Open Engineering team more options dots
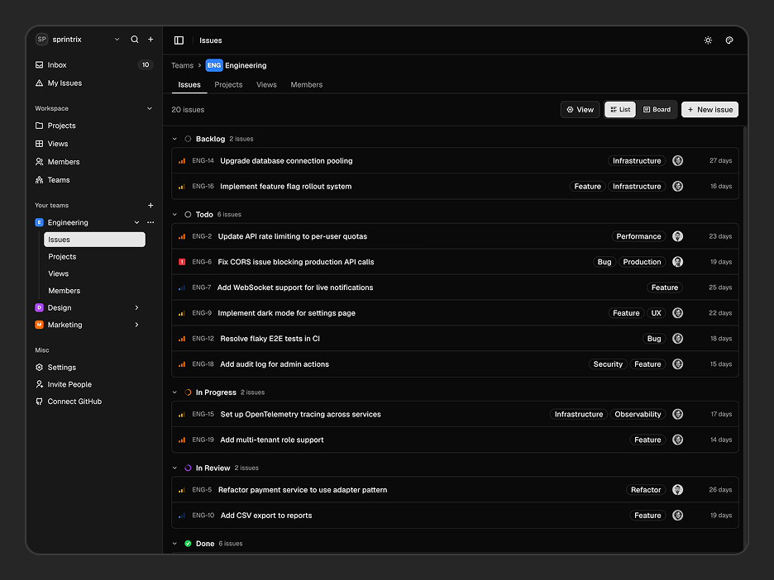This screenshot has height=580, width=774. pyautogui.click(x=150, y=222)
